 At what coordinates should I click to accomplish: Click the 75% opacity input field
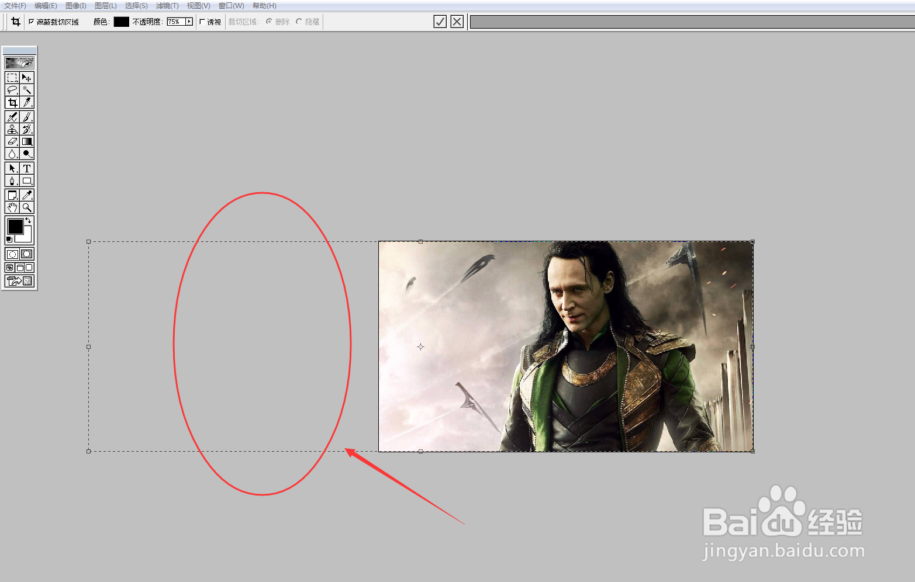(175, 22)
